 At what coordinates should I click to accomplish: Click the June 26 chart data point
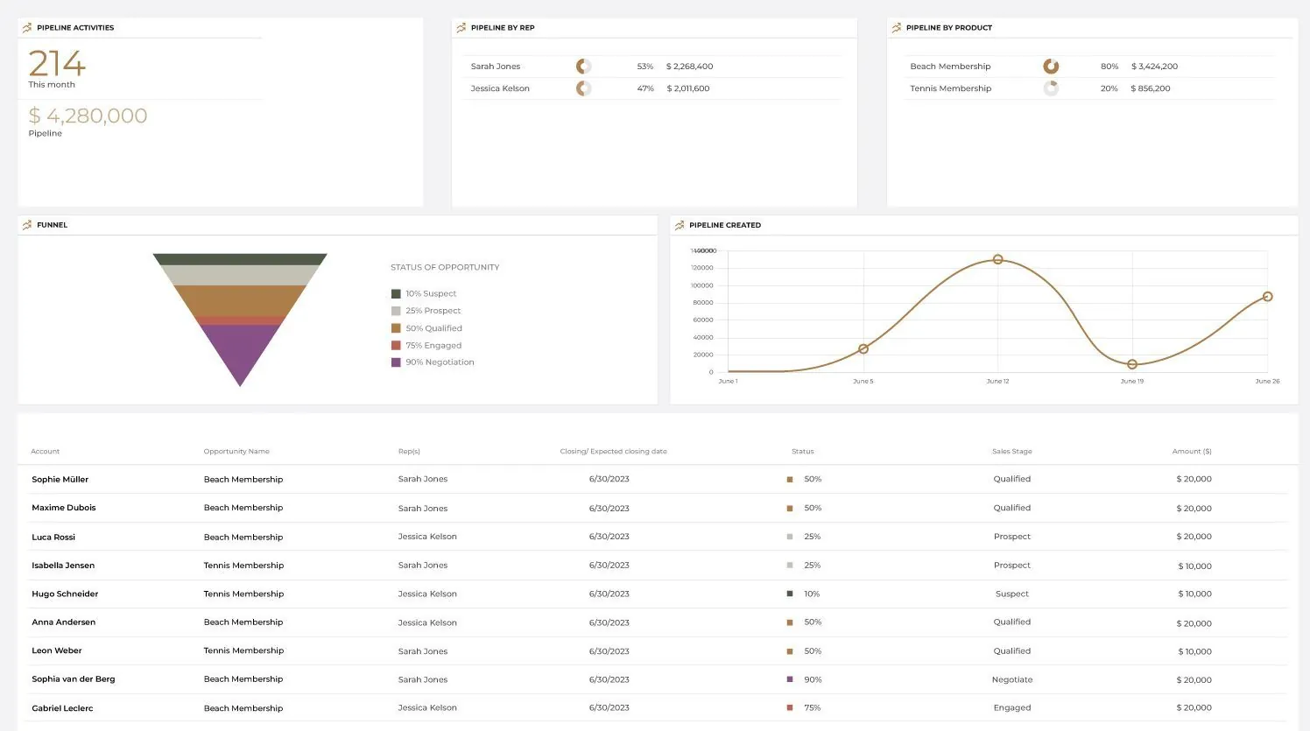pos(1267,297)
